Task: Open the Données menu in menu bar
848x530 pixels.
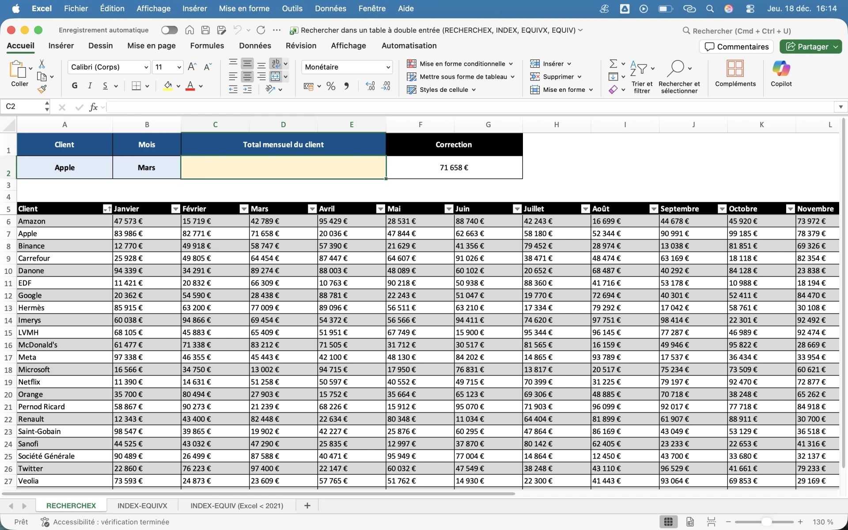Action: (x=330, y=8)
